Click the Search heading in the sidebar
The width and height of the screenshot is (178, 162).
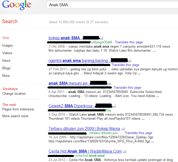point(10,21)
